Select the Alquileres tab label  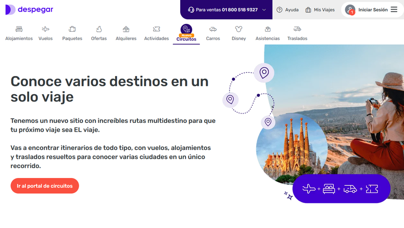[x=126, y=39]
